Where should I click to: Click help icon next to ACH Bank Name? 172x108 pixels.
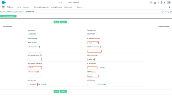coord(38,72)
